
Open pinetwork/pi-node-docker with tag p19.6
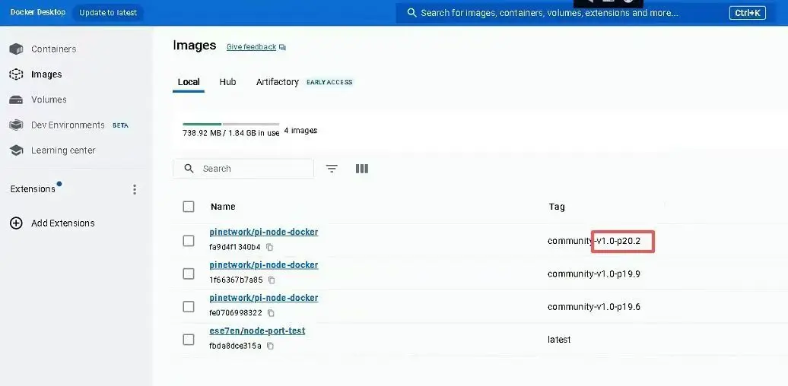click(264, 298)
